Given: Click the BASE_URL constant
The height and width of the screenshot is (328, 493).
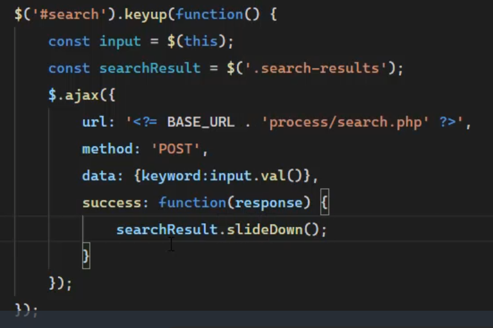Looking at the screenshot, I should [x=200, y=122].
